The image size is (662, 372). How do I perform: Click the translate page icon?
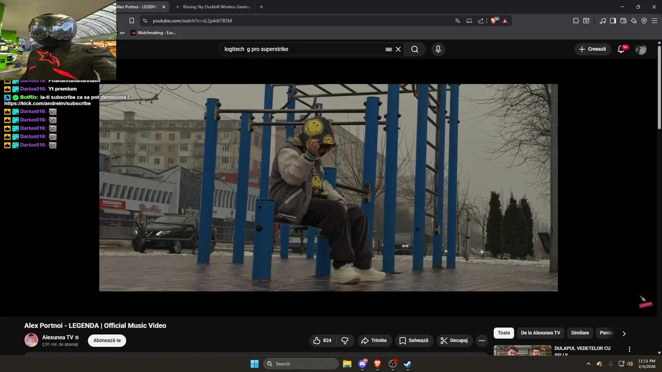coord(457,21)
